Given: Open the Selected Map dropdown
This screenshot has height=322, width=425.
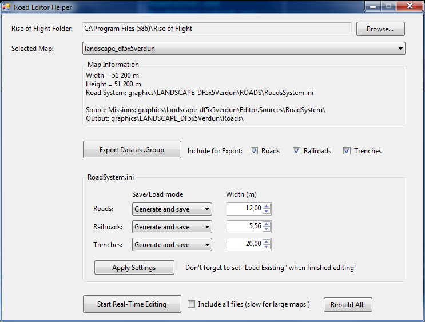Looking at the screenshot, I should click(244, 49).
